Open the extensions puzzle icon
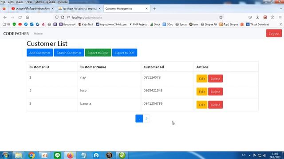 (273, 17)
